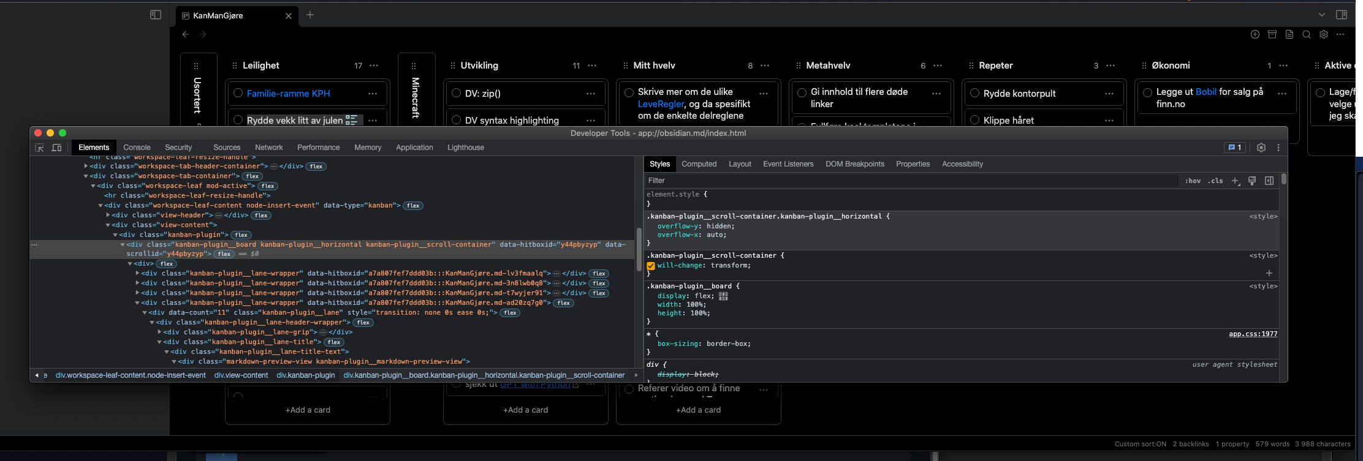The height and width of the screenshot is (461, 1363).
Task: Add a card to the Utvikling lane
Action: click(x=525, y=410)
